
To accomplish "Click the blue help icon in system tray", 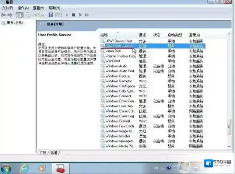I will pos(169,168).
